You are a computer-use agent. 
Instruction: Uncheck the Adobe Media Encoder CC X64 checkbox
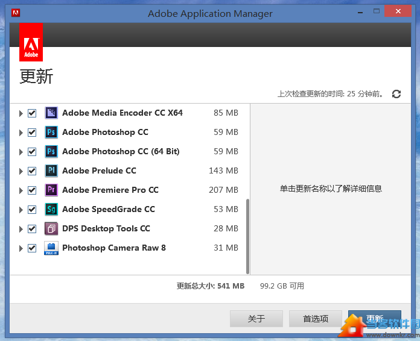coord(32,113)
